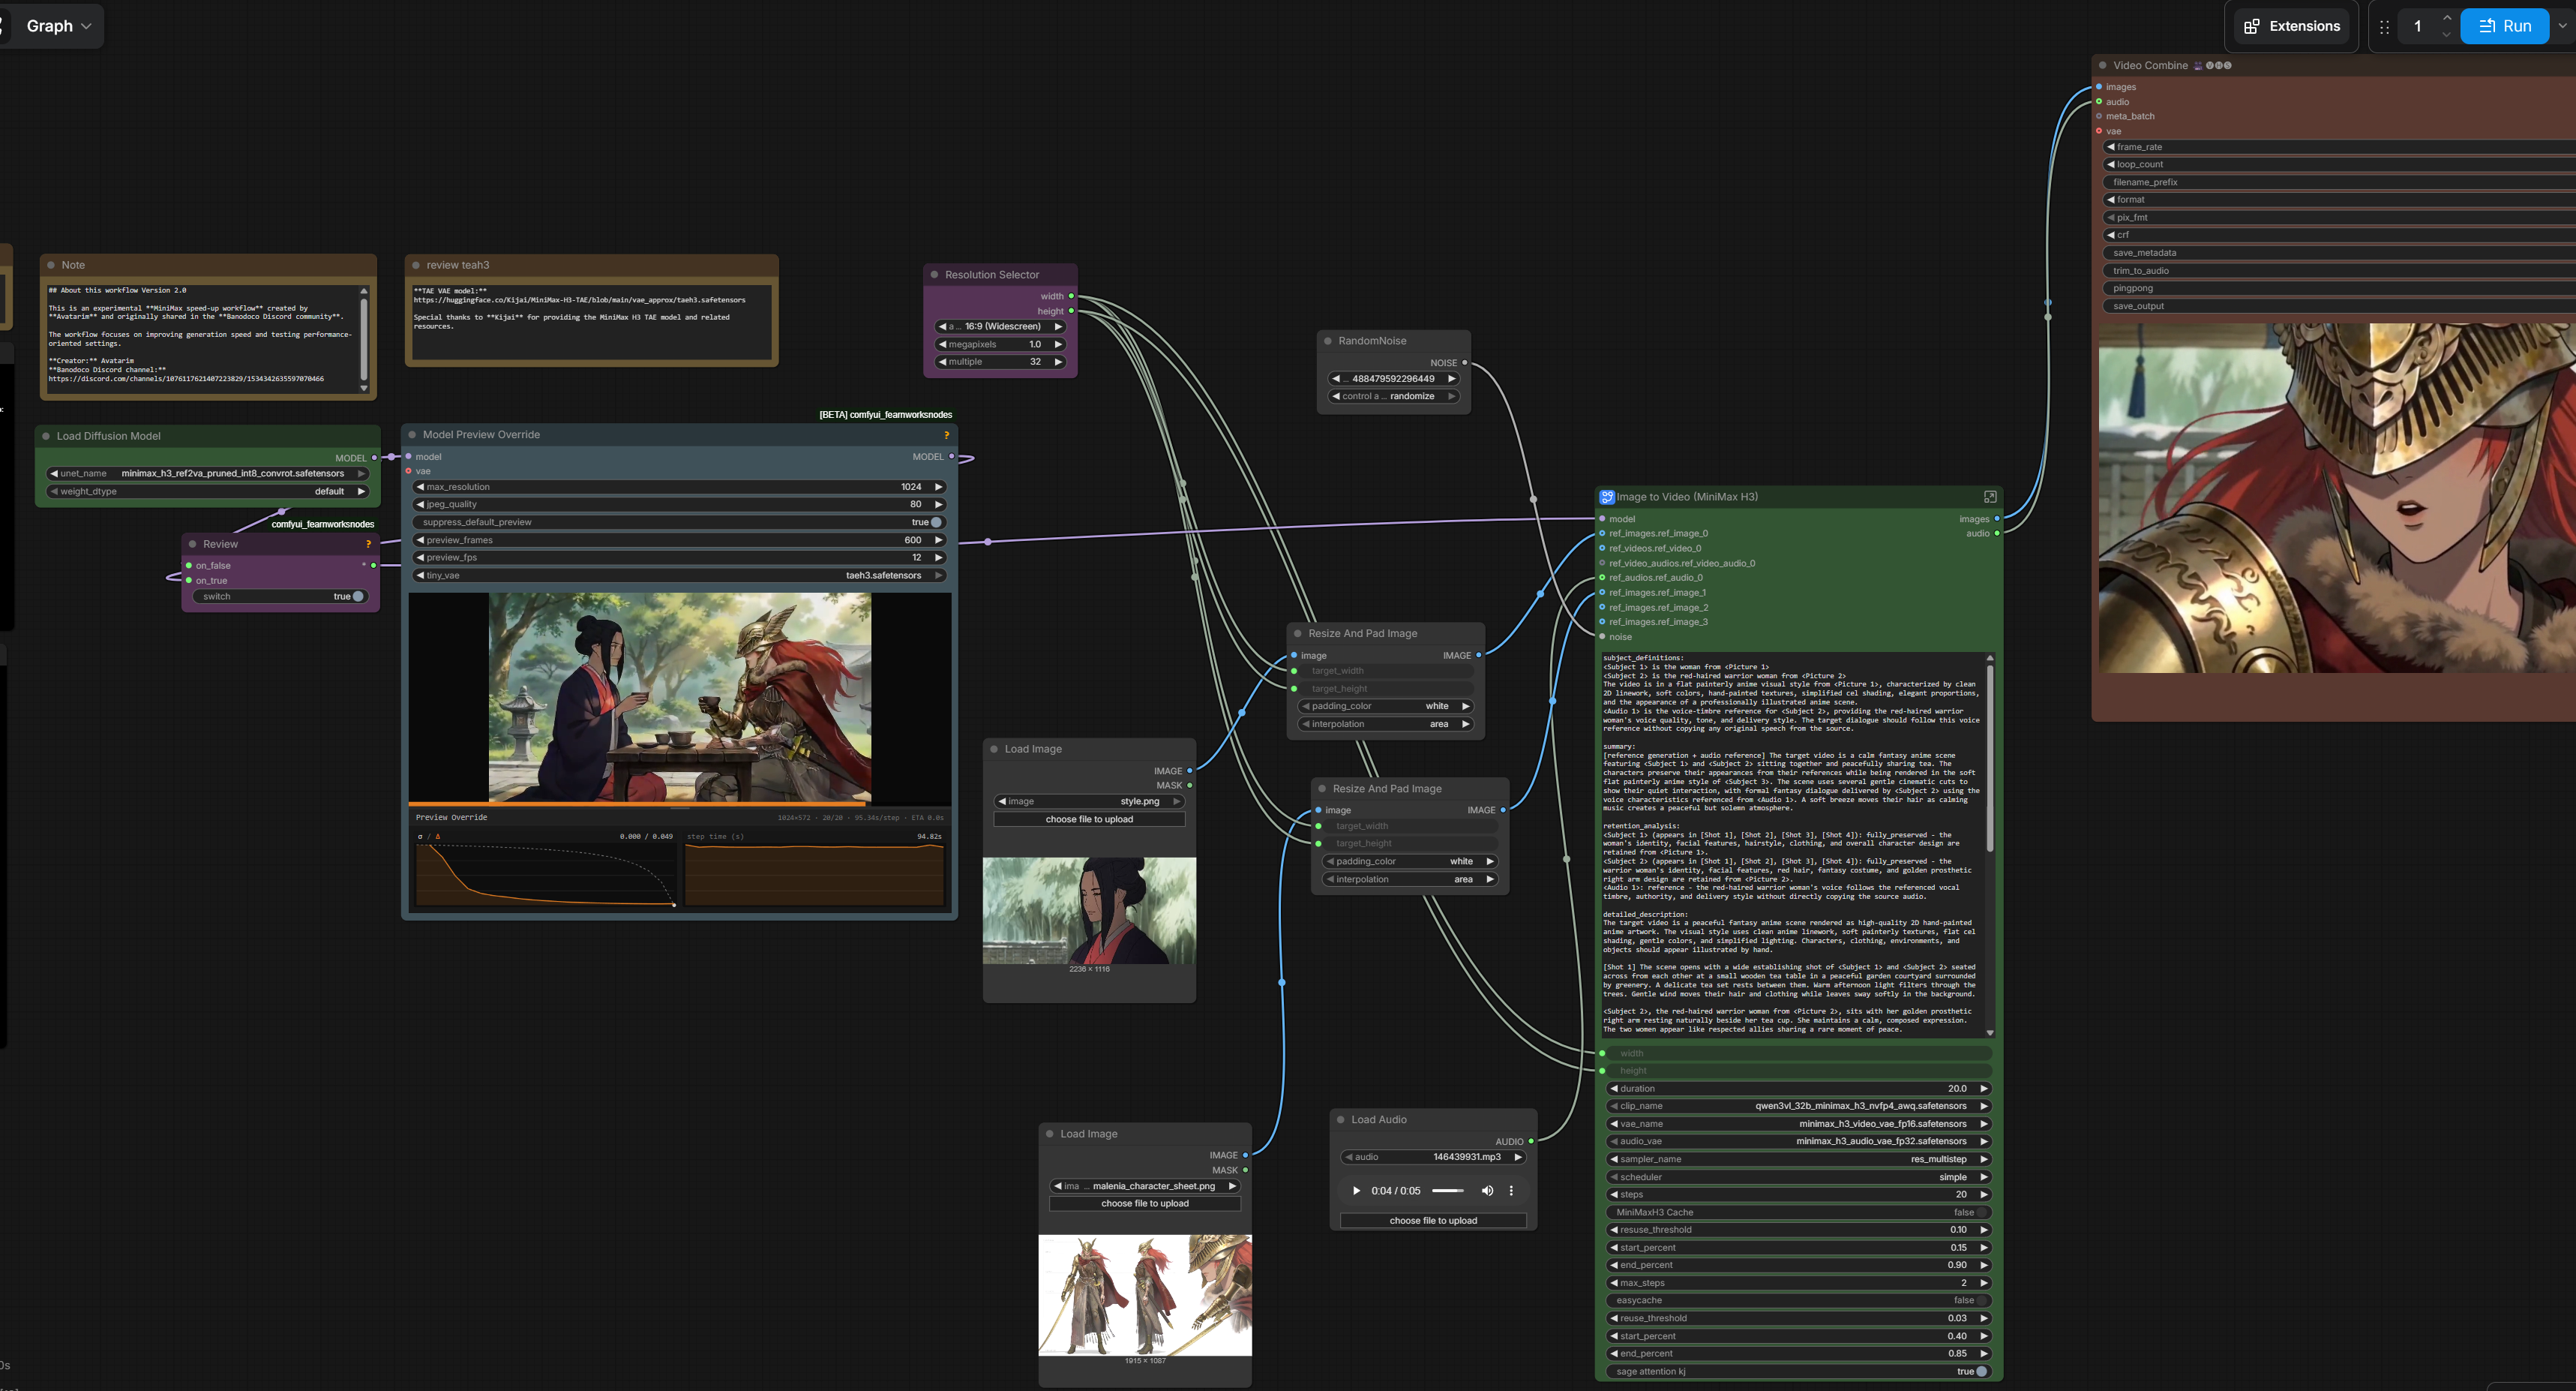2576x1391 pixels.
Task: Open the malenia_character_sheet.png image selector
Action: 1145,1187
